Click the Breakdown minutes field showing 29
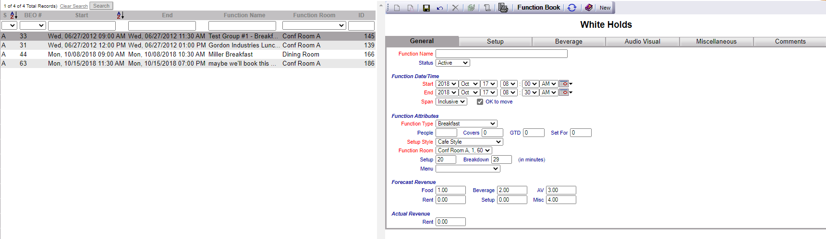This screenshot has height=239, width=826. [501, 159]
